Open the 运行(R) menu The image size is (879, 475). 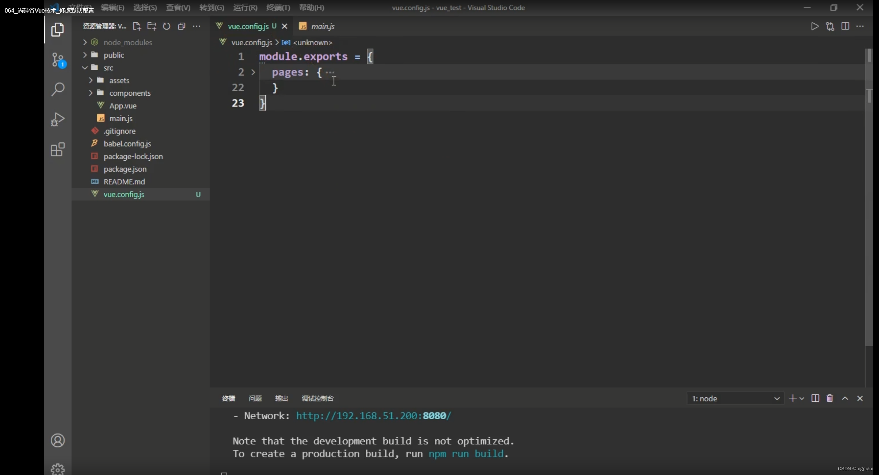(245, 7)
